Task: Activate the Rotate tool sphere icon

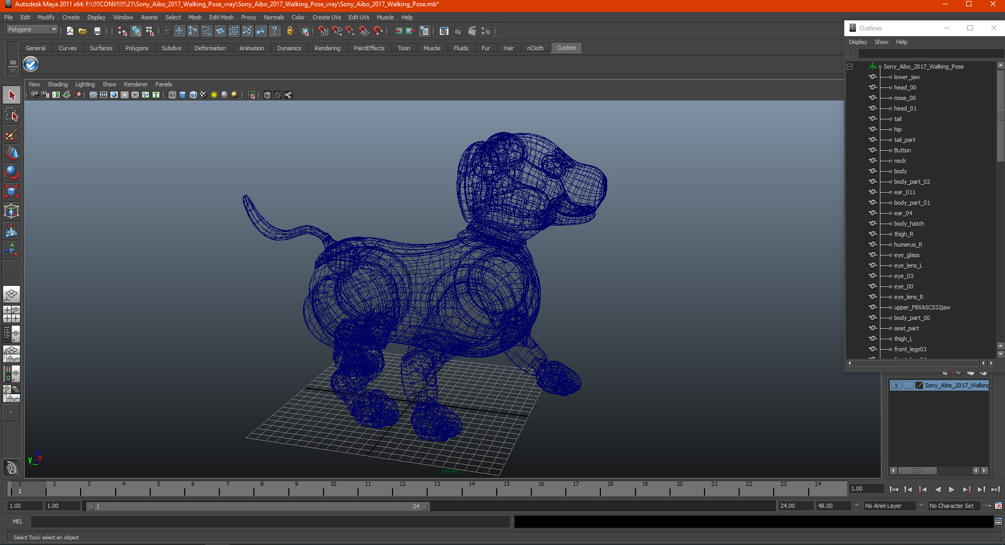Action: [x=12, y=172]
